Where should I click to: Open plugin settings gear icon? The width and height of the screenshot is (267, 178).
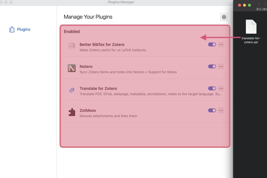pos(224,17)
